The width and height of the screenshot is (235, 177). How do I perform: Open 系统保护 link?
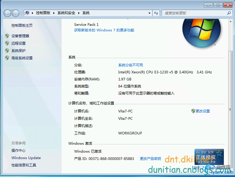tap(18, 50)
